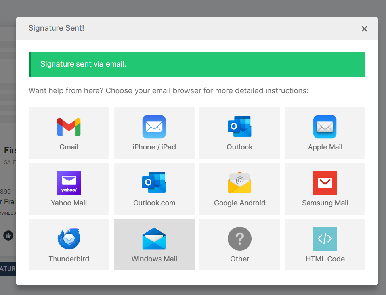Click the 'Signature Sent!' dialog title
Image resolution: width=386 pixels, height=295 pixels.
click(56, 28)
